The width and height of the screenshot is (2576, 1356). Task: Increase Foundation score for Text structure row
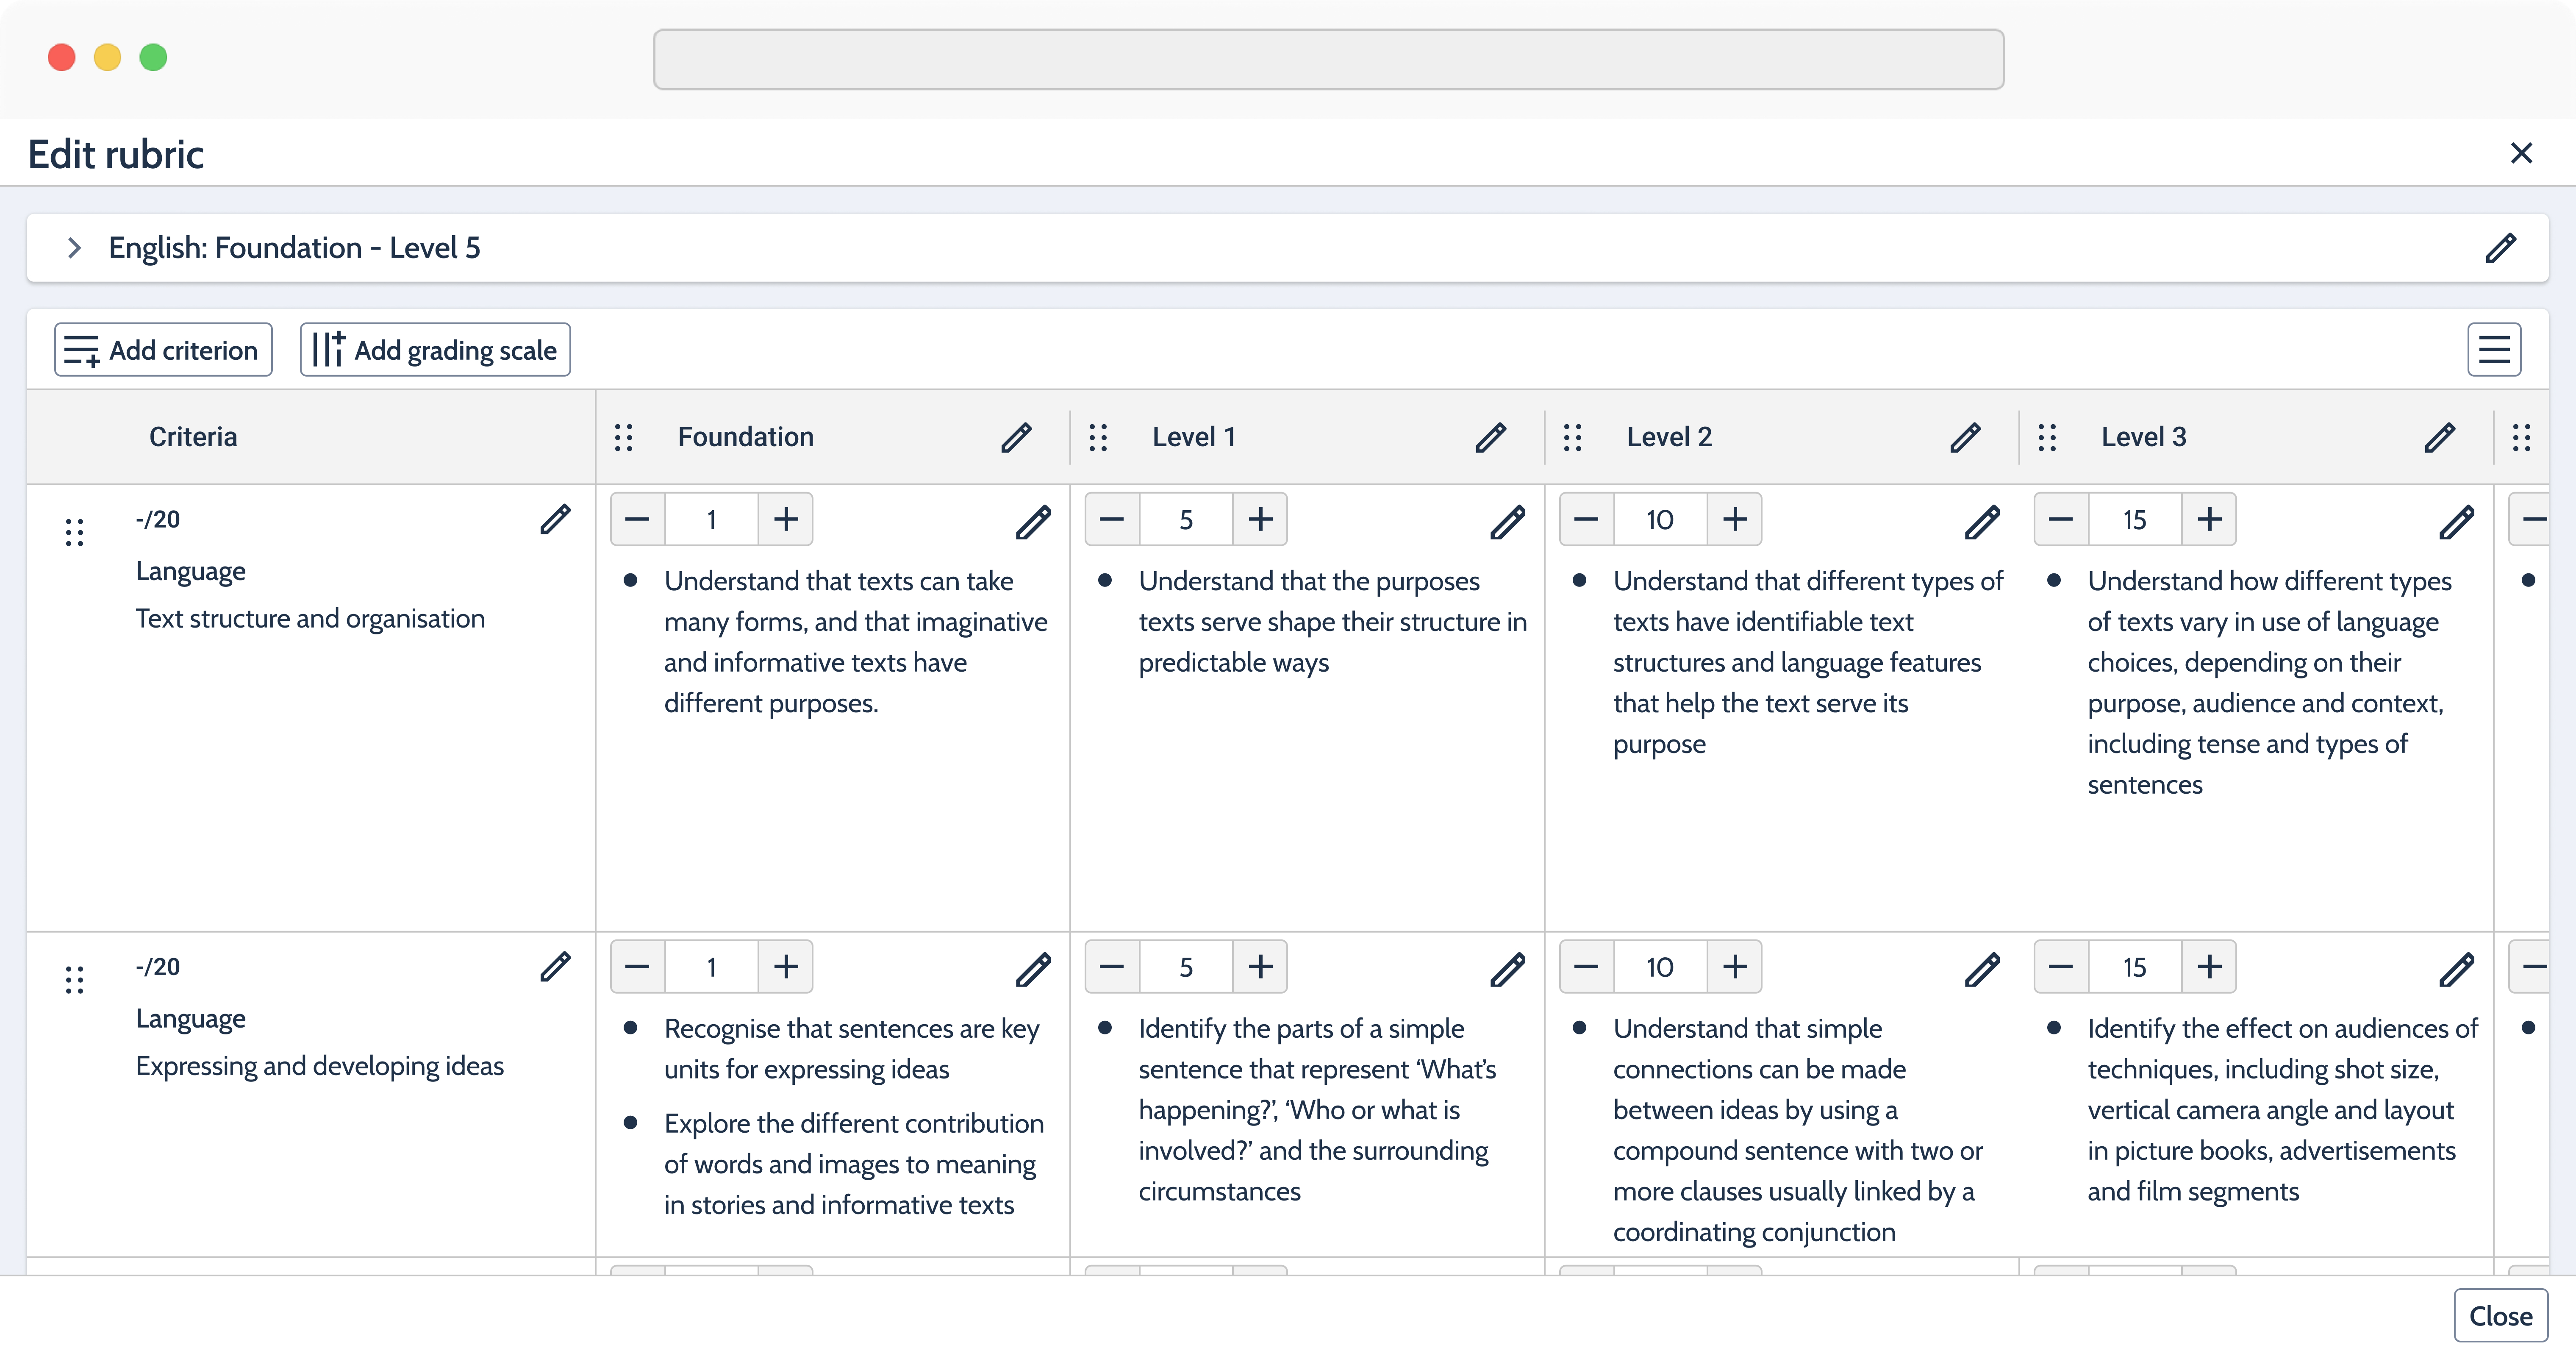pos(786,519)
